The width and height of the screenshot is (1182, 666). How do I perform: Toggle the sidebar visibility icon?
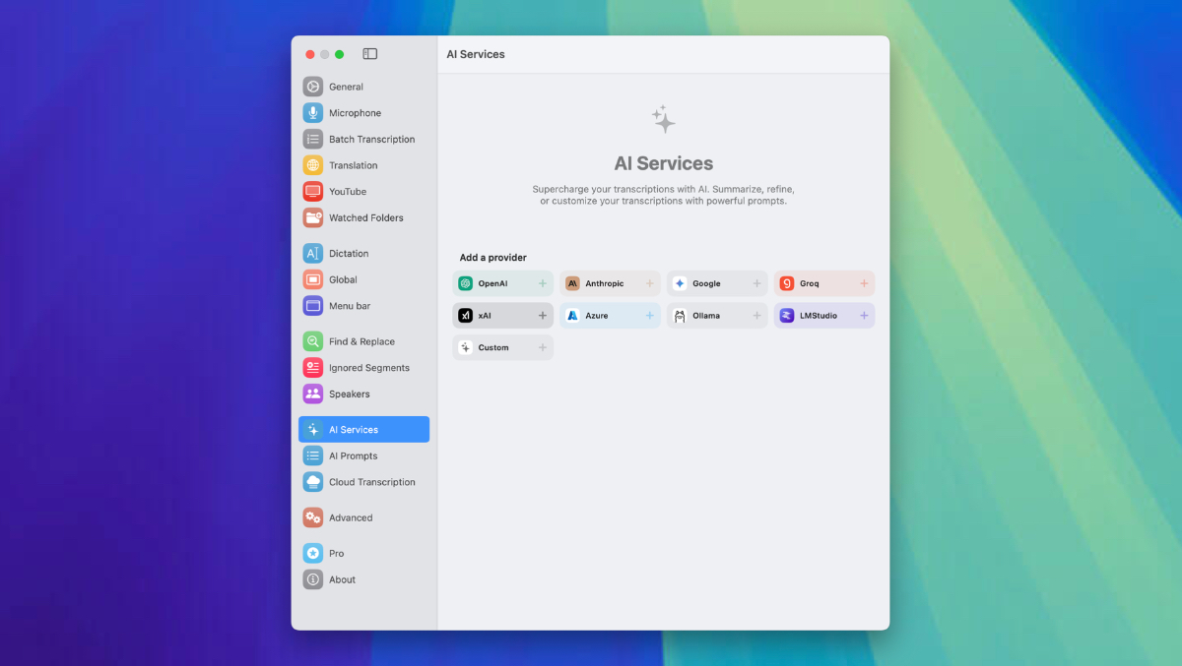click(369, 54)
